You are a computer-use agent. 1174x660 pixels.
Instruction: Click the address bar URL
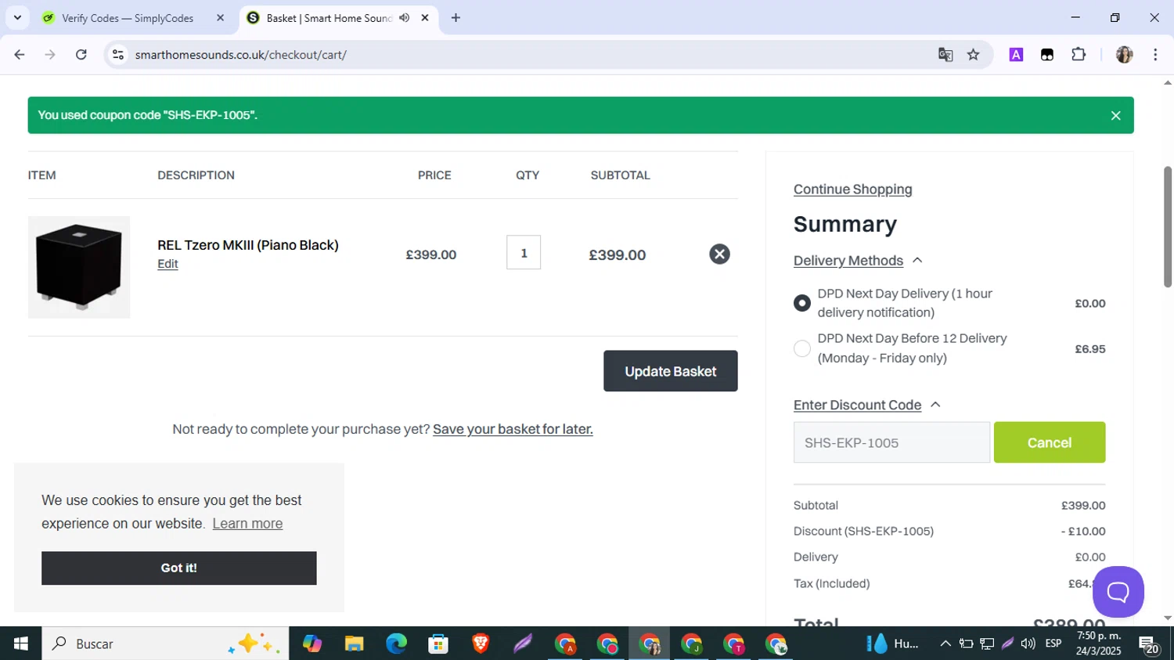[x=241, y=55]
